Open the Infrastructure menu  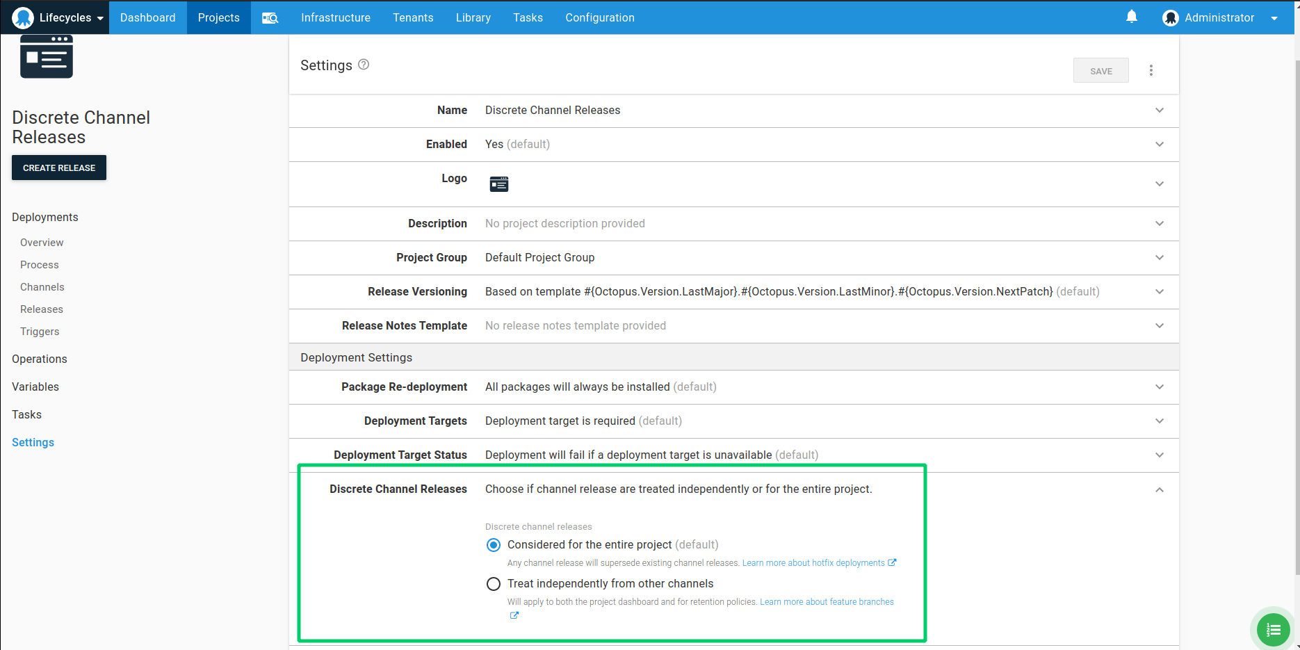pos(335,18)
